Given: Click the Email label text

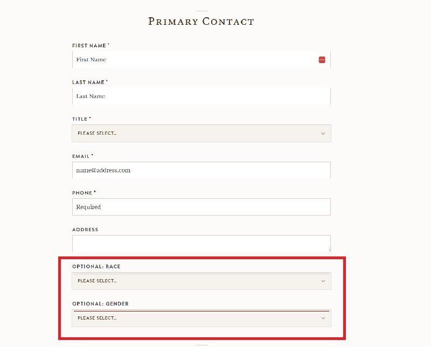Looking at the screenshot, I should (x=81, y=156).
